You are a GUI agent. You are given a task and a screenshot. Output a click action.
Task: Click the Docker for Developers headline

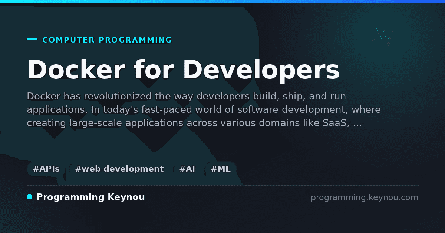(184, 70)
